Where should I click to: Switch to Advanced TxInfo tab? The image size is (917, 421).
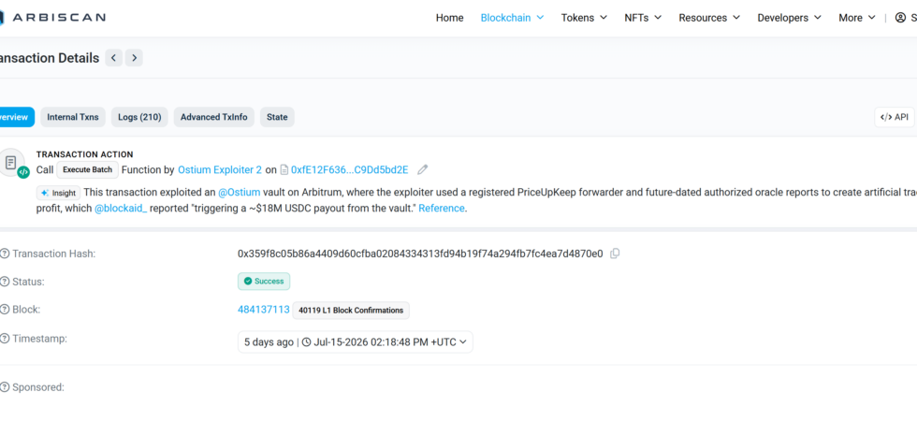214,117
